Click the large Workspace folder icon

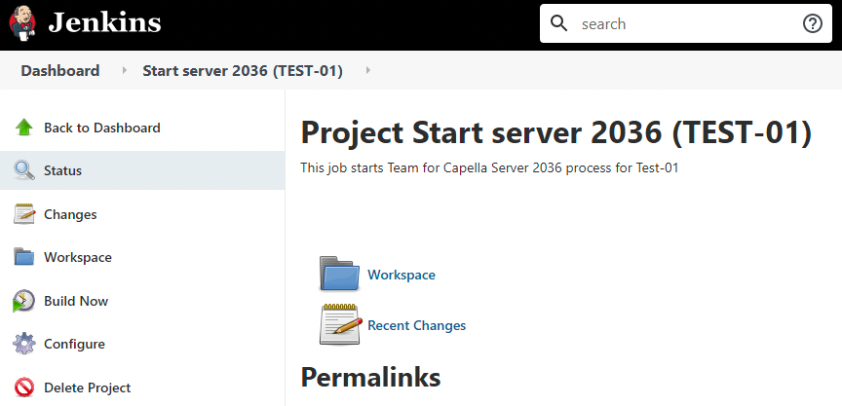point(340,275)
